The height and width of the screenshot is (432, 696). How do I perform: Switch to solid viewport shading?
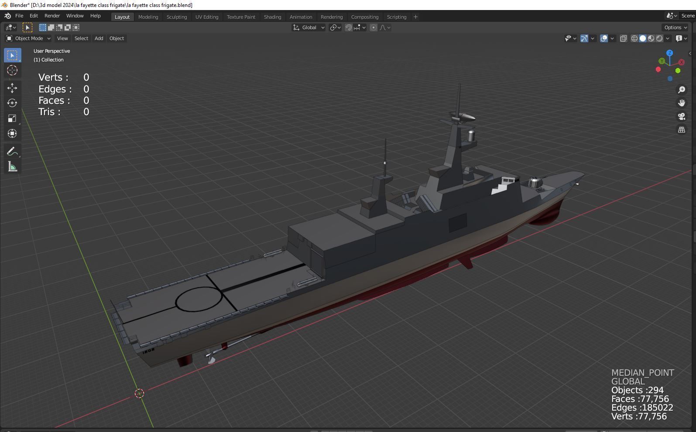point(643,38)
